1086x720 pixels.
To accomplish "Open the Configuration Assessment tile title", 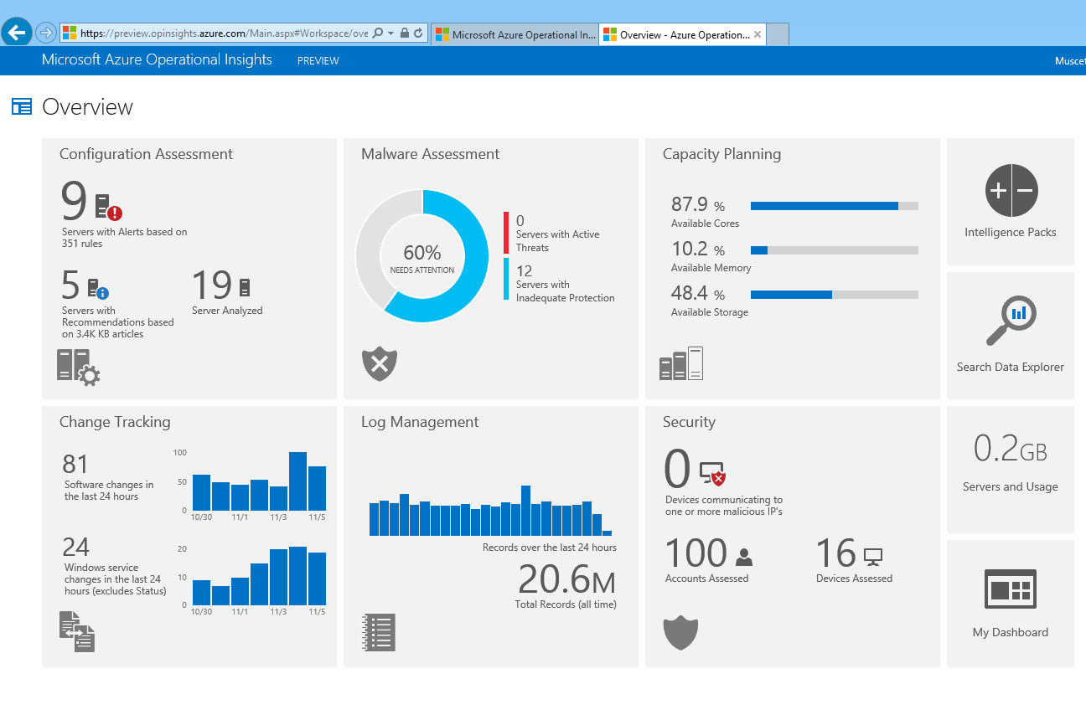I will [x=146, y=154].
